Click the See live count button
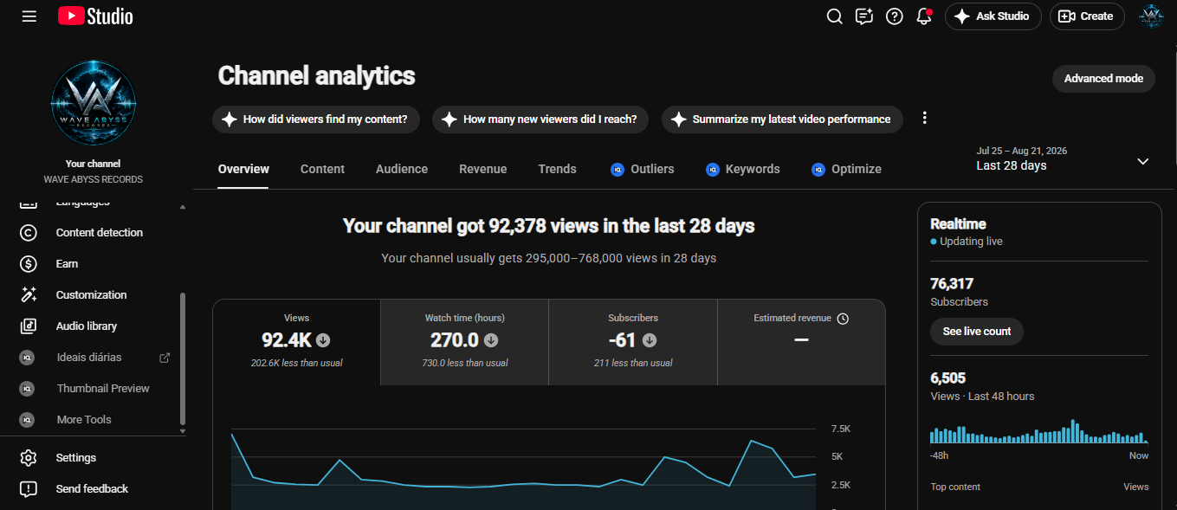 (x=977, y=332)
